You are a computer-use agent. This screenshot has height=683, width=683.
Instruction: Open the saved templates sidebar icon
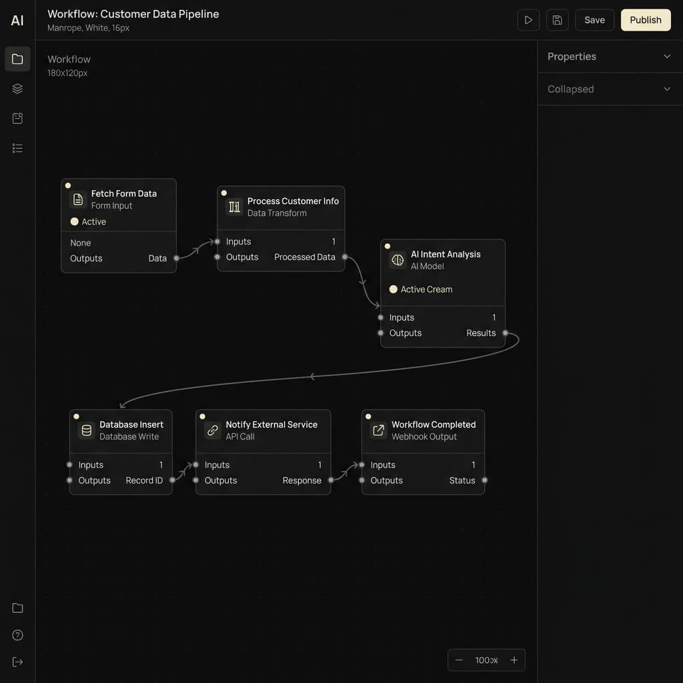point(17,119)
